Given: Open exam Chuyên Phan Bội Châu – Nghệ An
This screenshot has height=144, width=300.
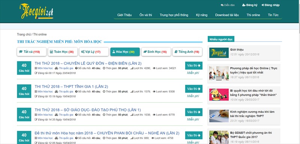Looking at the screenshot, I should [107, 133].
